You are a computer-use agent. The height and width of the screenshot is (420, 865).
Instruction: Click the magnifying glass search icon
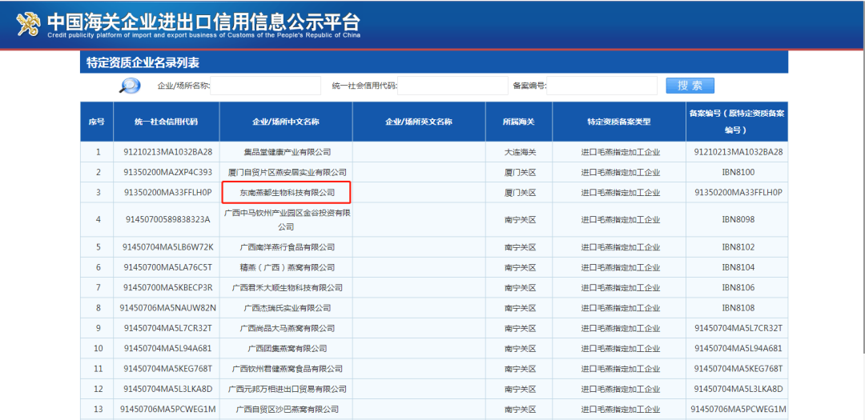[x=130, y=86]
